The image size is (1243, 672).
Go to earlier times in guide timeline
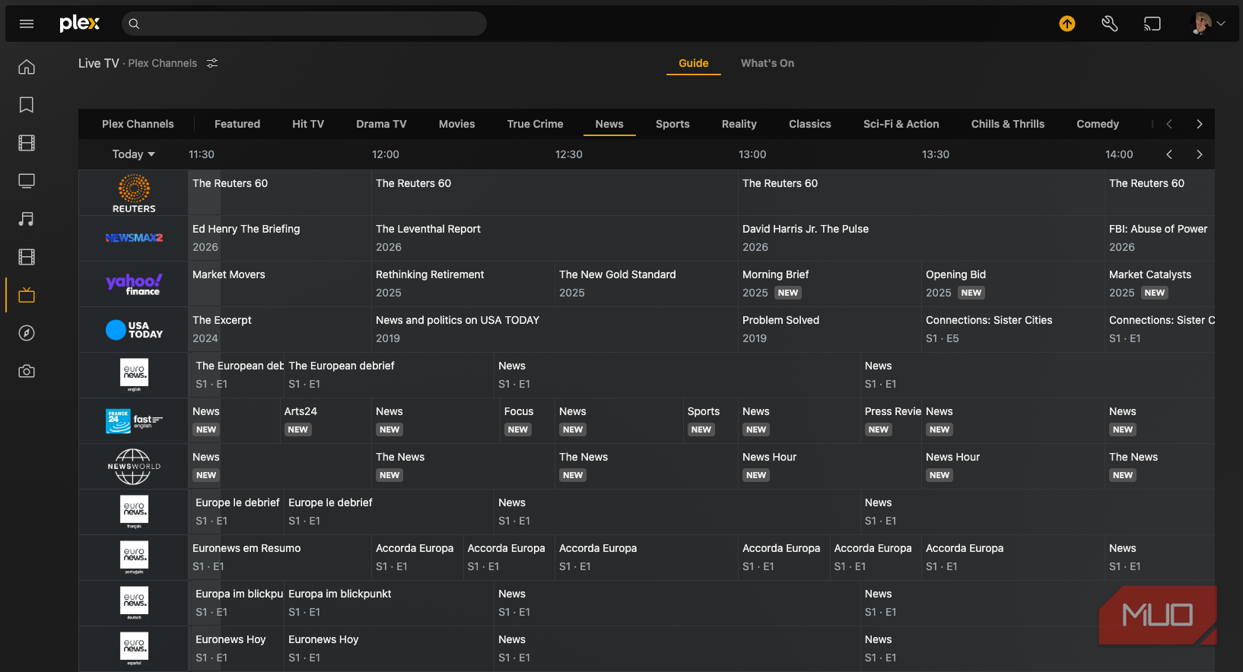point(1169,154)
